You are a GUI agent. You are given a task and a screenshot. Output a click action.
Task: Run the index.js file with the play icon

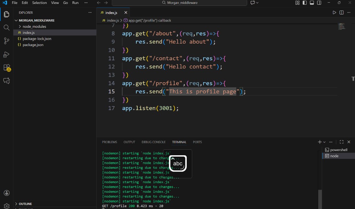[x=334, y=12]
